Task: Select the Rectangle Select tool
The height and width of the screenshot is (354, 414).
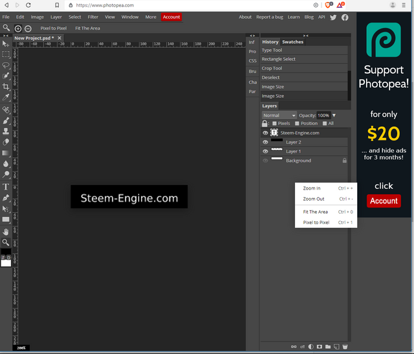Action: 6,54
